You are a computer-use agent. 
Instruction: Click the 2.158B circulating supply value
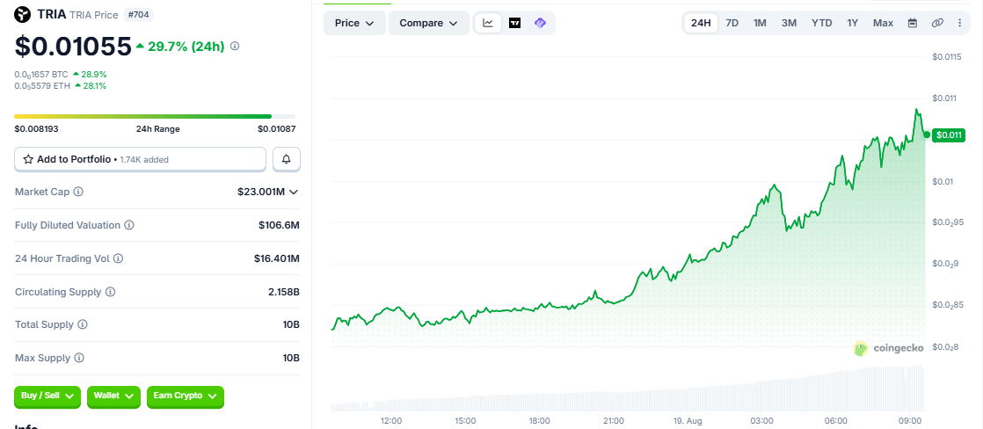pos(283,292)
